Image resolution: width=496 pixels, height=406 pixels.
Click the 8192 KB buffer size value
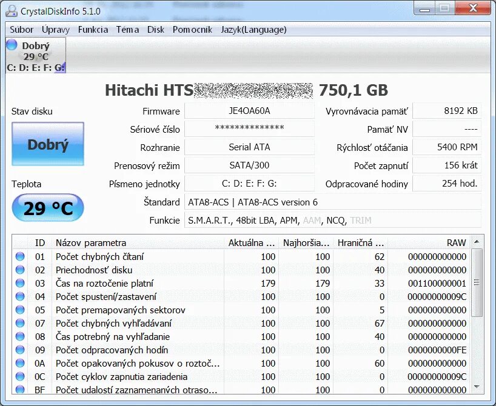pos(447,111)
